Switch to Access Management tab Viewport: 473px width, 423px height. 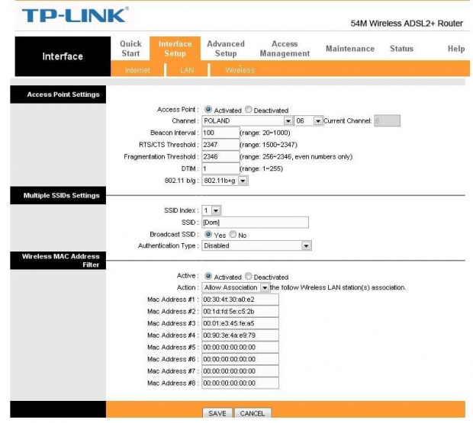[x=285, y=49]
